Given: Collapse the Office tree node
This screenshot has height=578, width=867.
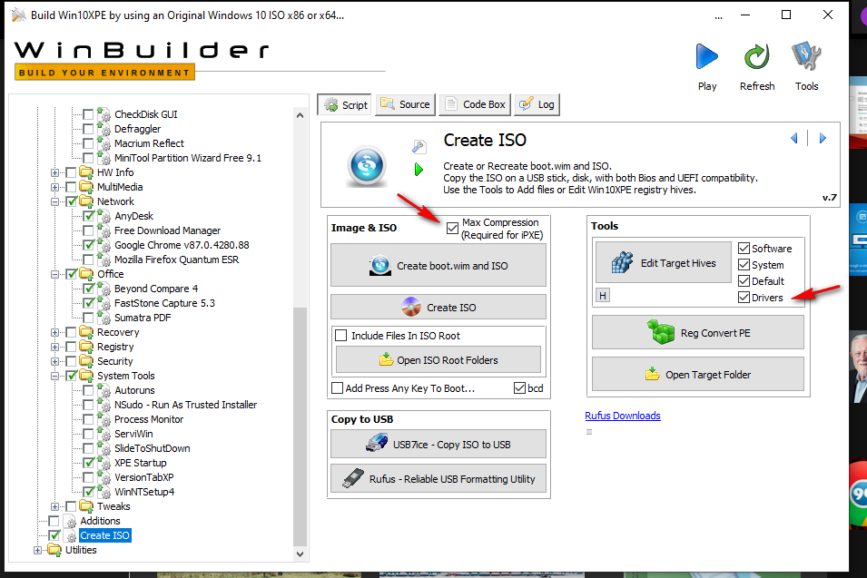Looking at the screenshot, I should click(x=54, y=273).
